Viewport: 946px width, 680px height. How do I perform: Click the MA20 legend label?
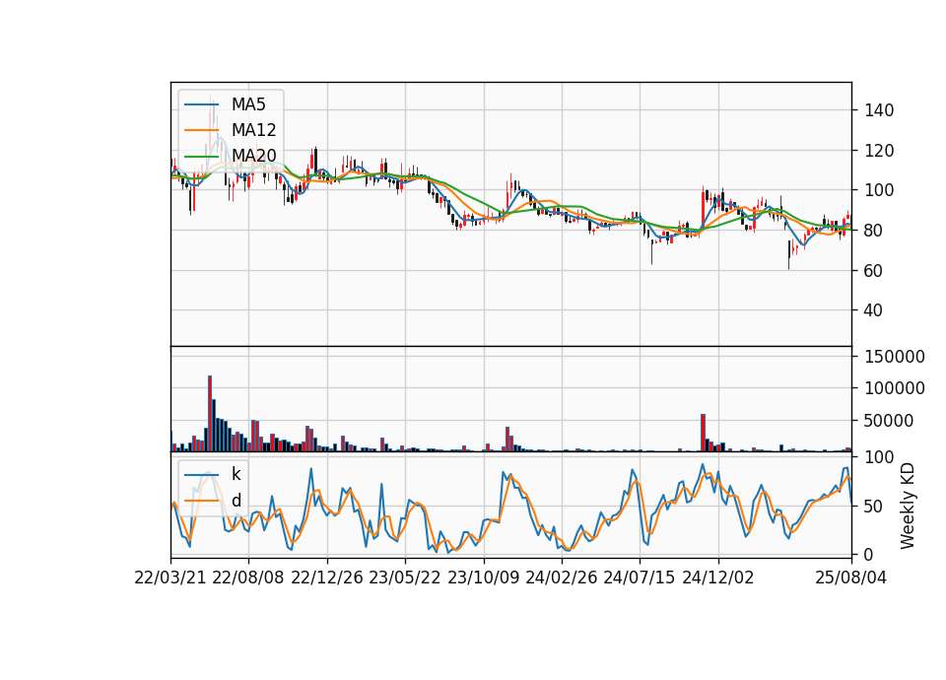[x=253, y=156]
